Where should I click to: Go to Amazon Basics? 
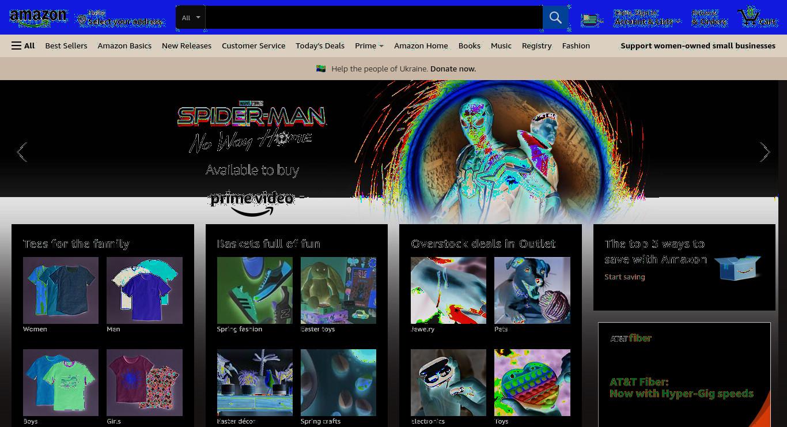124,46
